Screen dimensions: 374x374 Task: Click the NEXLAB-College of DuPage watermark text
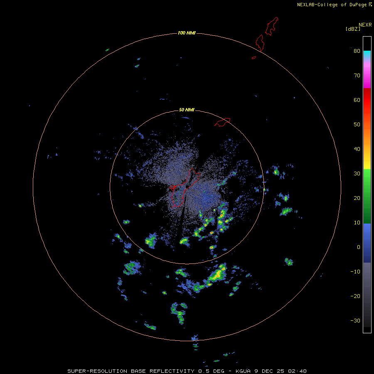(332, 5)
